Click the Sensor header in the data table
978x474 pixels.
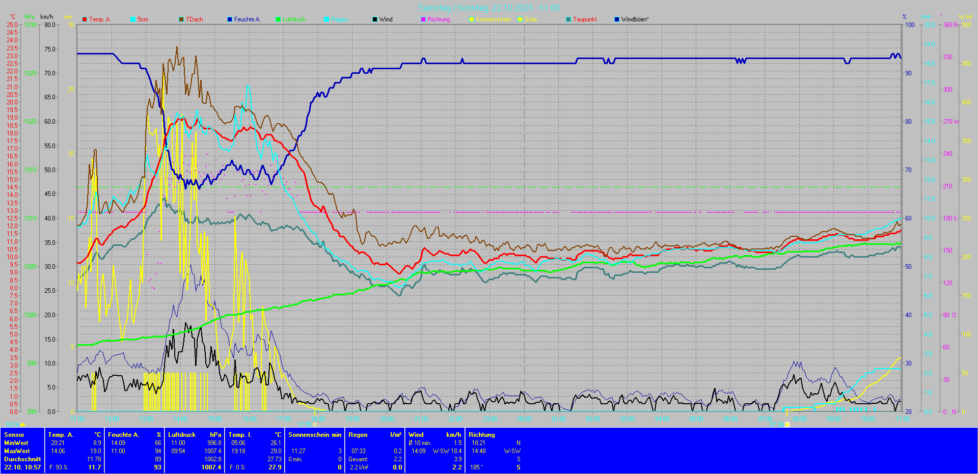tap(14, 435)
